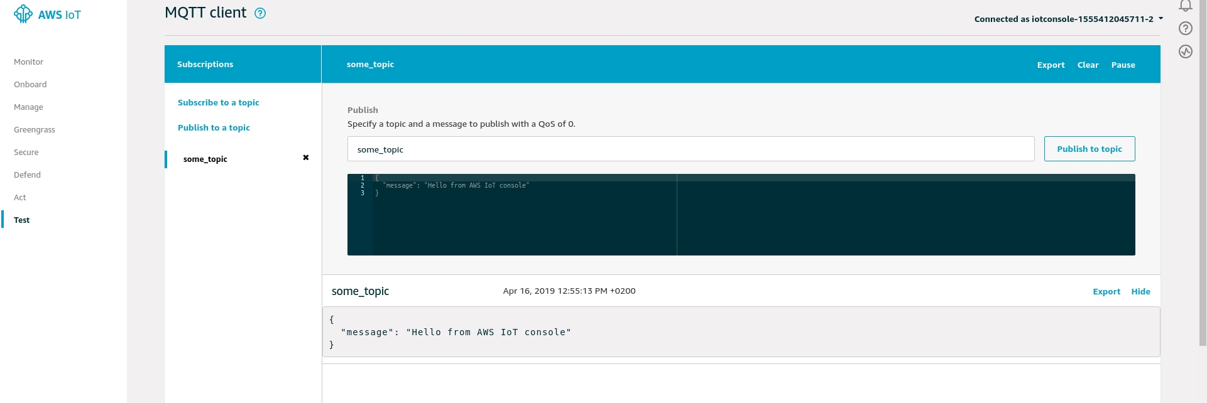
Task: Click Publish to a topic link
Action: [214, 127]
